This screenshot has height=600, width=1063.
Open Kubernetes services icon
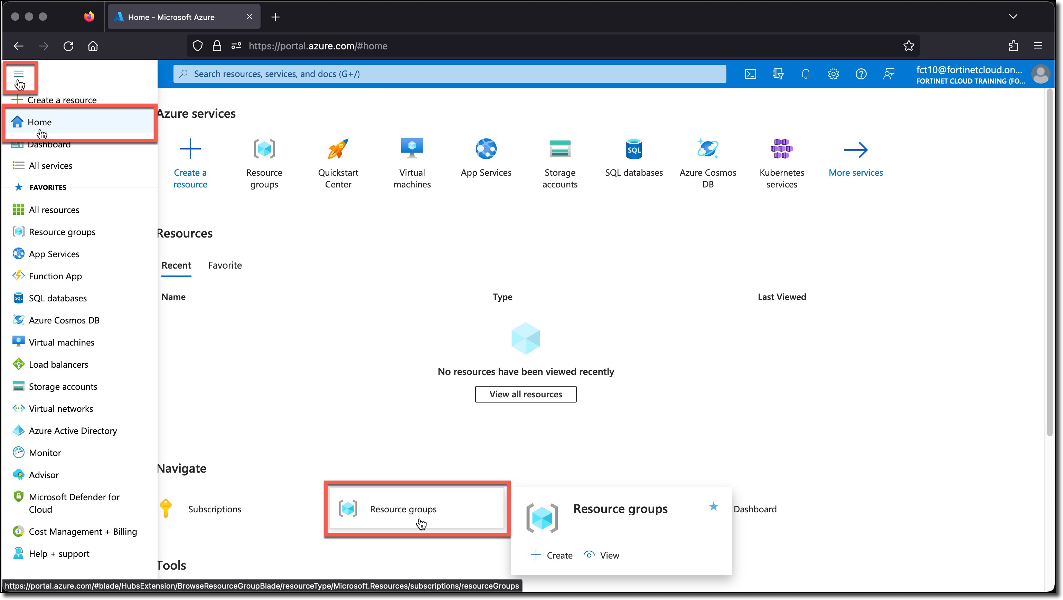click(782, 149)
